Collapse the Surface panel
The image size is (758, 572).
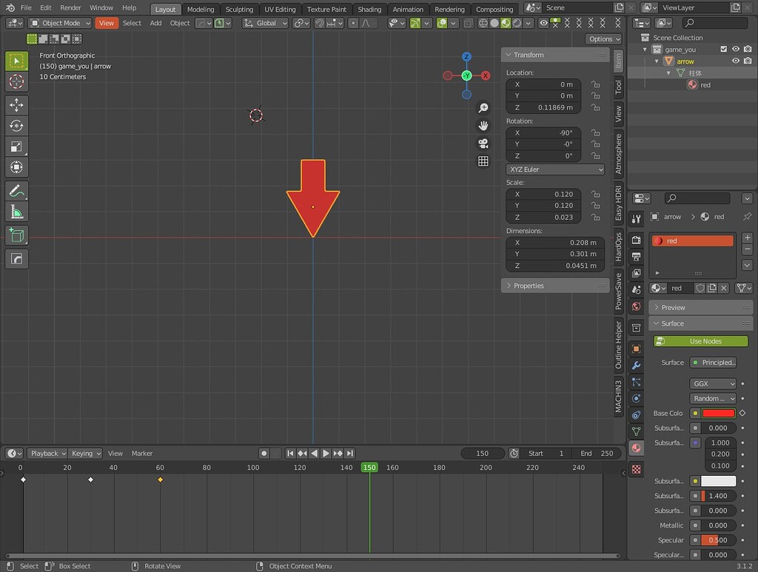tap(700, 323)
